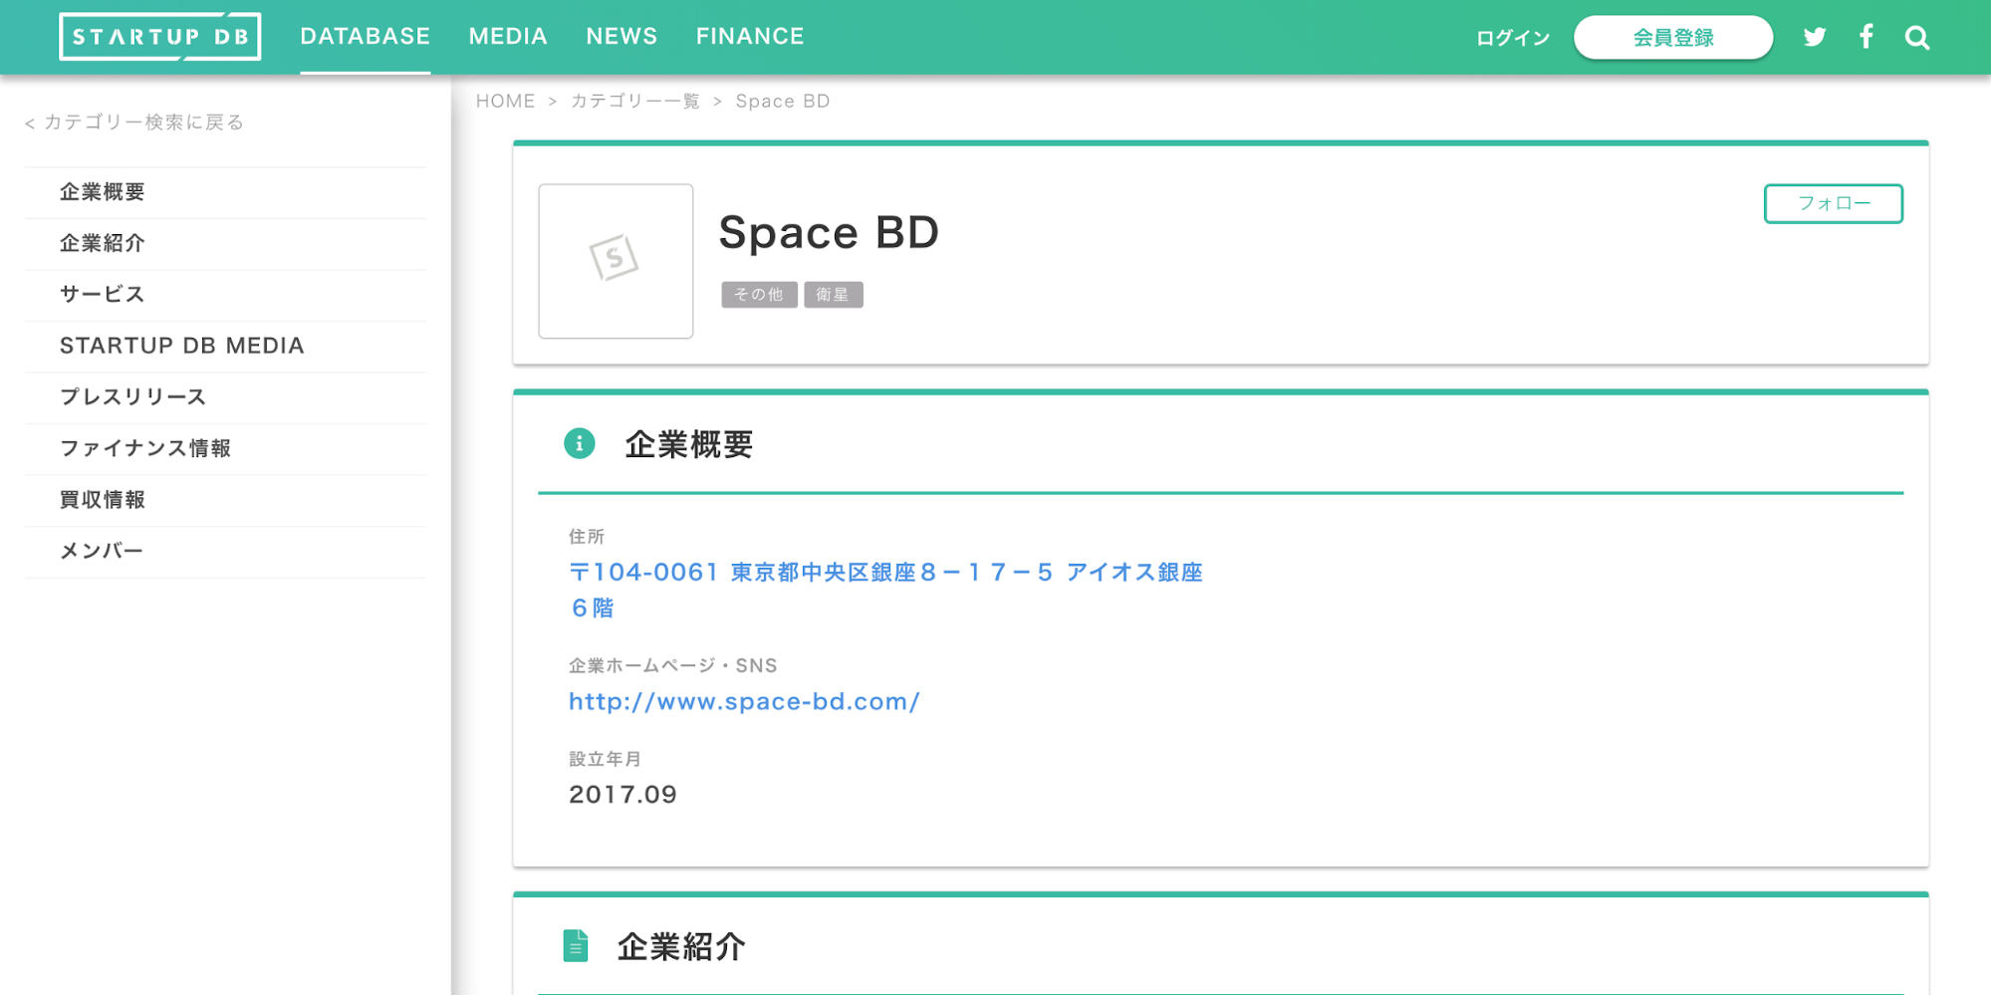The width and height of the screenshot is (1991, 996).
Task: Click the STARTUP DB logo
Action: (x=160, y=37)
